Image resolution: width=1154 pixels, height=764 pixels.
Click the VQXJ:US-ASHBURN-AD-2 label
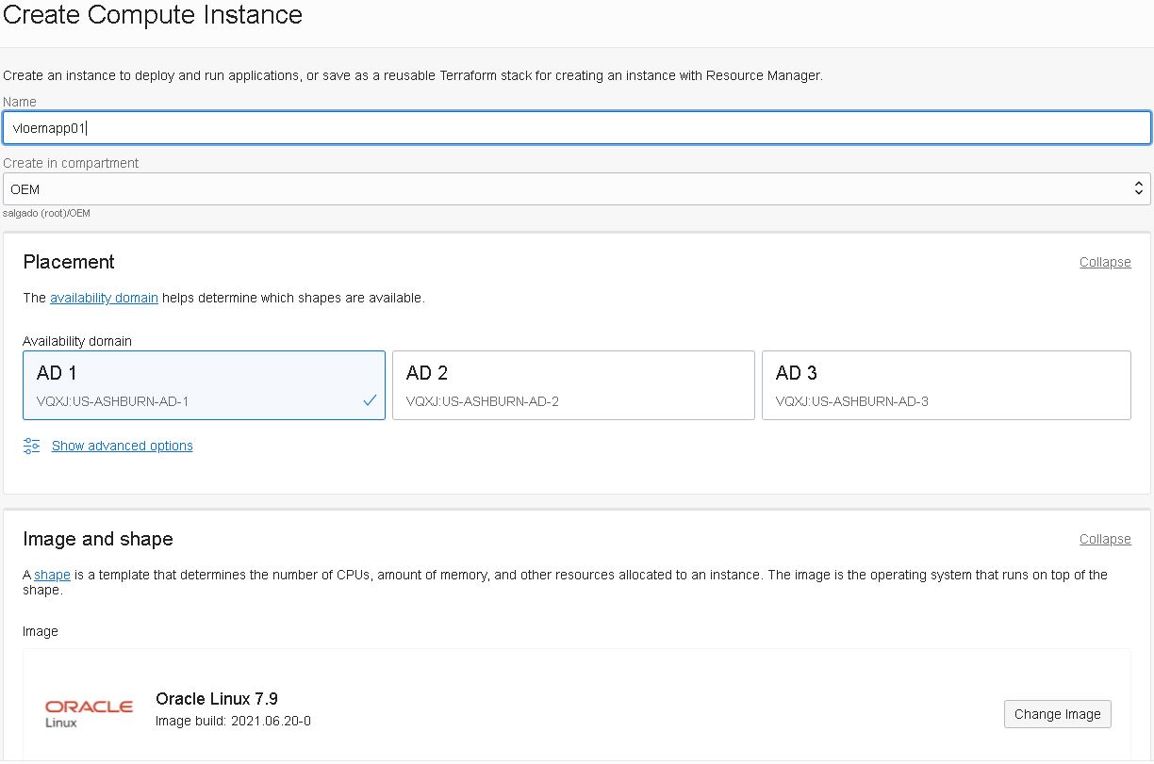pyautogui.click(x=481, y=400)
